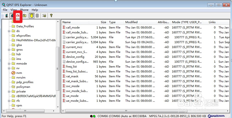Click the select phone toolbar icon
Screen dimensions: 232x118
point(7,16)
